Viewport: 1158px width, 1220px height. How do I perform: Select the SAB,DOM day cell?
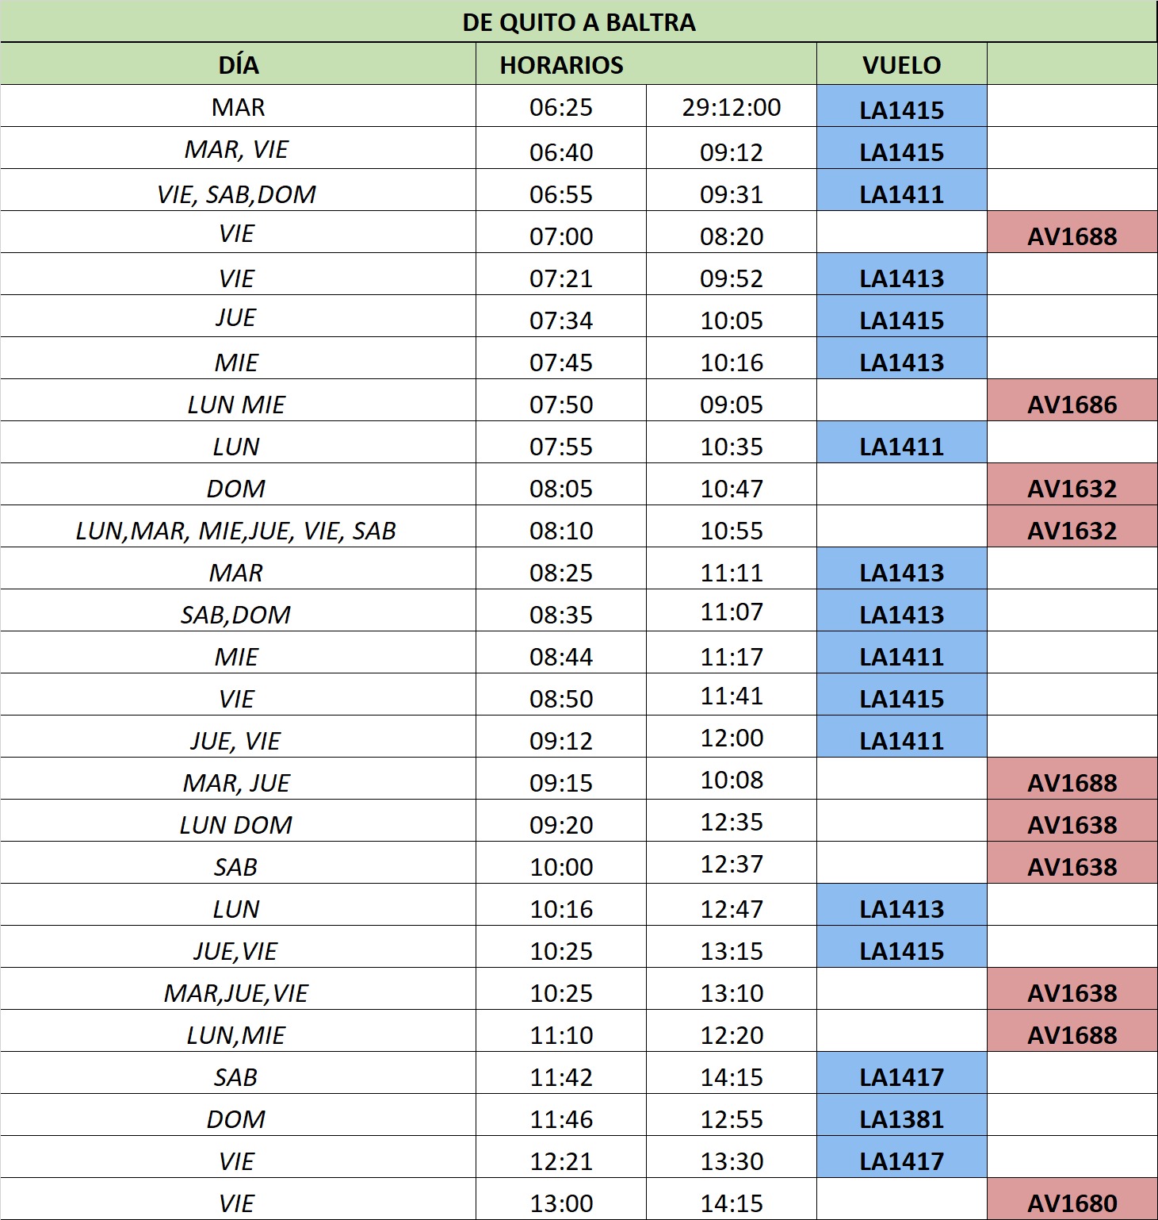tap(236, 615)
